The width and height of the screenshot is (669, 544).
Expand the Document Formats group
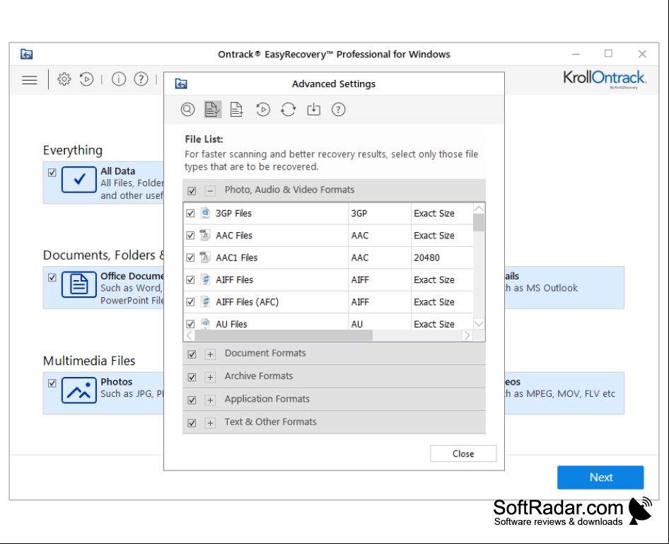click(x=210, y=354)
